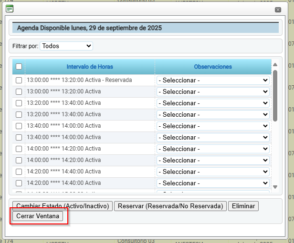Click the scrollbar up arrow in the table

pyautogui.click(x=275, y=65)
